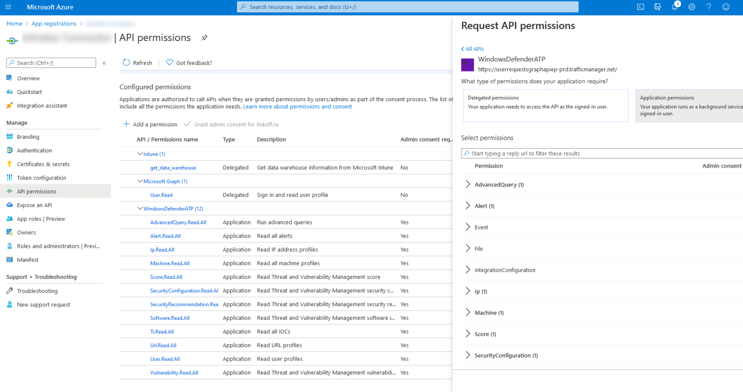Open the feedback smiley icon
This screenshot has height=392, width=743.
tap(726, 7)
